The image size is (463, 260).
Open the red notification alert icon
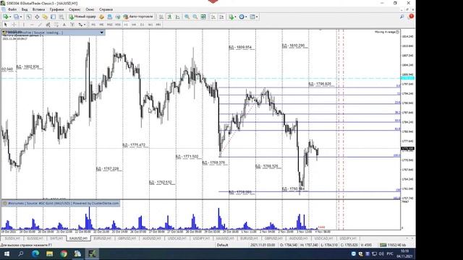tap(411, 17)
